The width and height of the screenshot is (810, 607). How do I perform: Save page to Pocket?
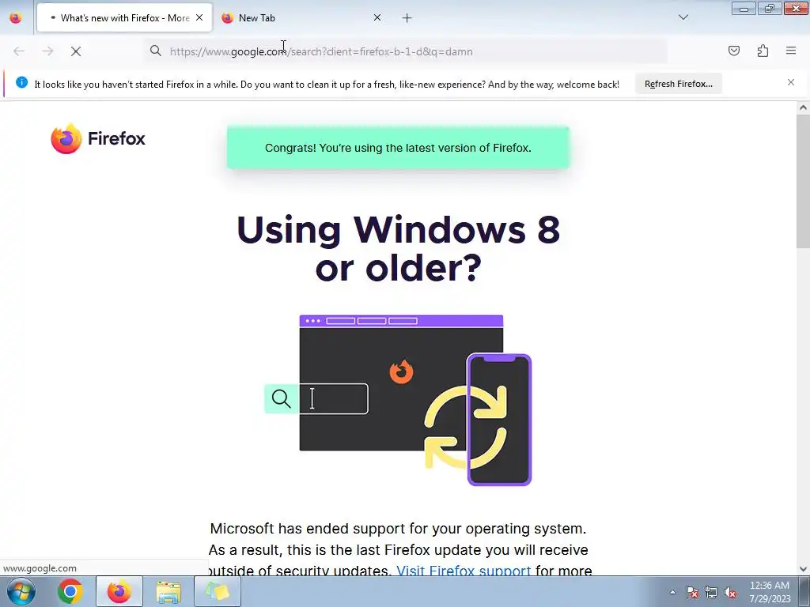click(733, 51)
